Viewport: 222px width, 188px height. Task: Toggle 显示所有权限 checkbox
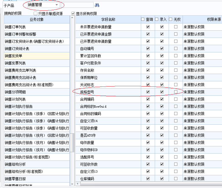[x=73, y=14]
